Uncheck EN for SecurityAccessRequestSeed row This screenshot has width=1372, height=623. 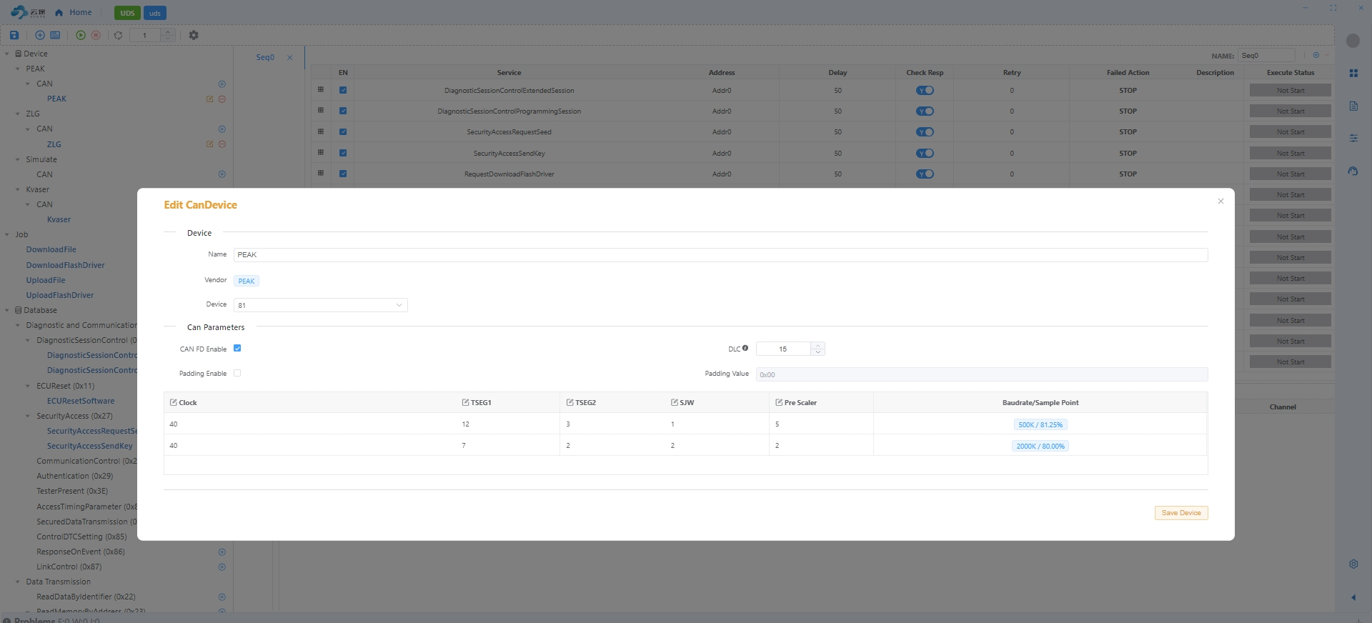343,132
